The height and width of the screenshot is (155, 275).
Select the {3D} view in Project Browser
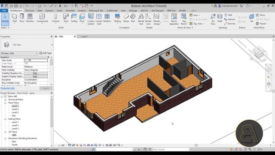(14, 135)
